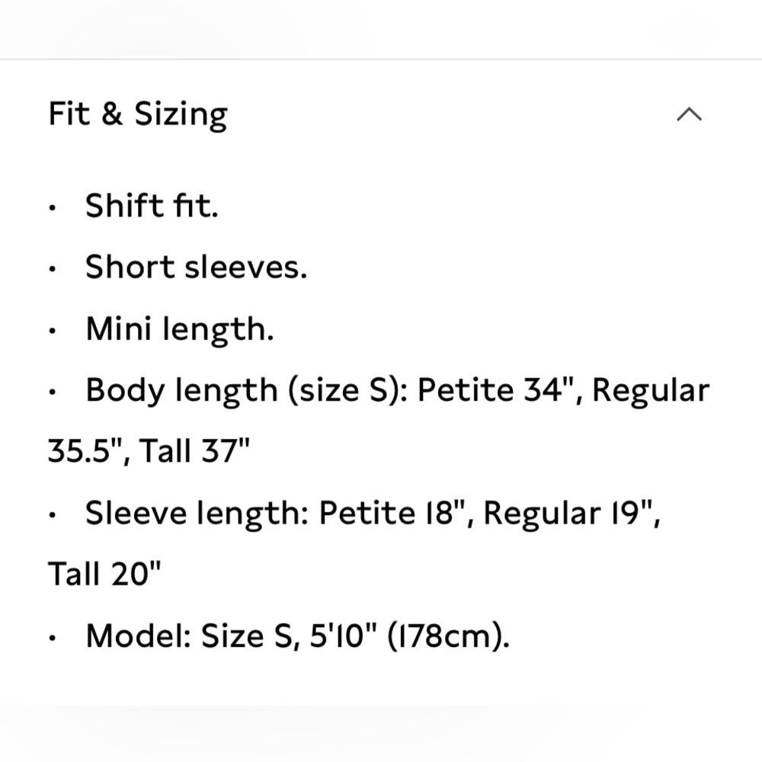The width and height of the screenshot is (762, 762).
Task: Click the bullet dot before 'Model: Size S'
Action: tap(53, 638)
